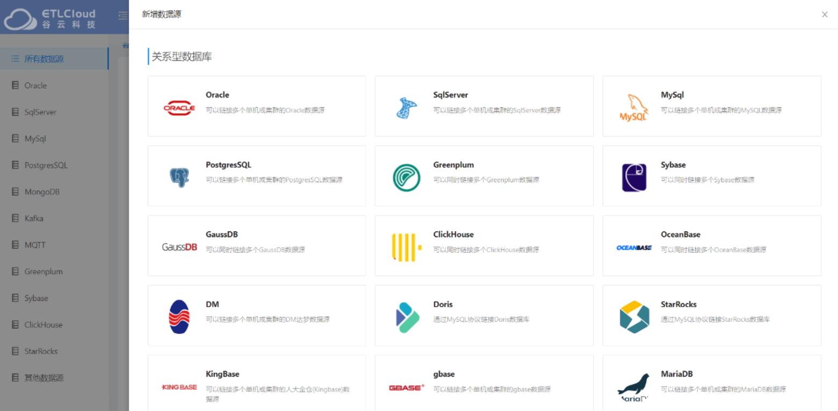Image resolution: width=838 pixels, height=411 pixels.
Task: Click description 可以同时链接多个OceanBase数据源
Action: (x=713, y=249)
